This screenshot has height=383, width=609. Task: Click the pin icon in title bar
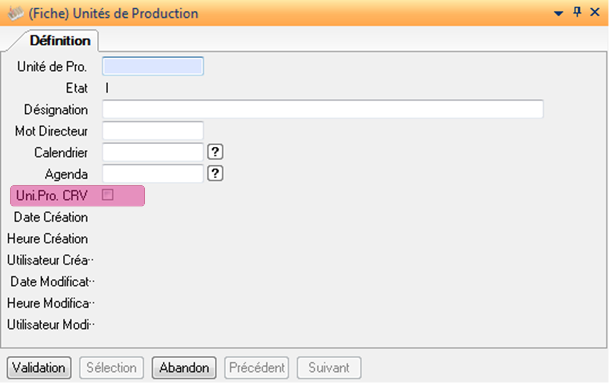coord(578,12)
